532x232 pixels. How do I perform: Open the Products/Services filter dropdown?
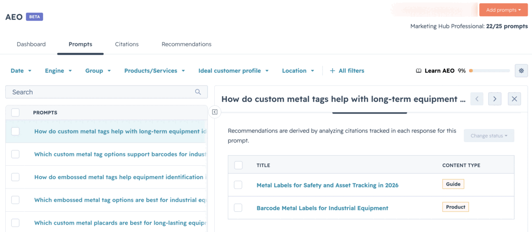click(155, 71)
